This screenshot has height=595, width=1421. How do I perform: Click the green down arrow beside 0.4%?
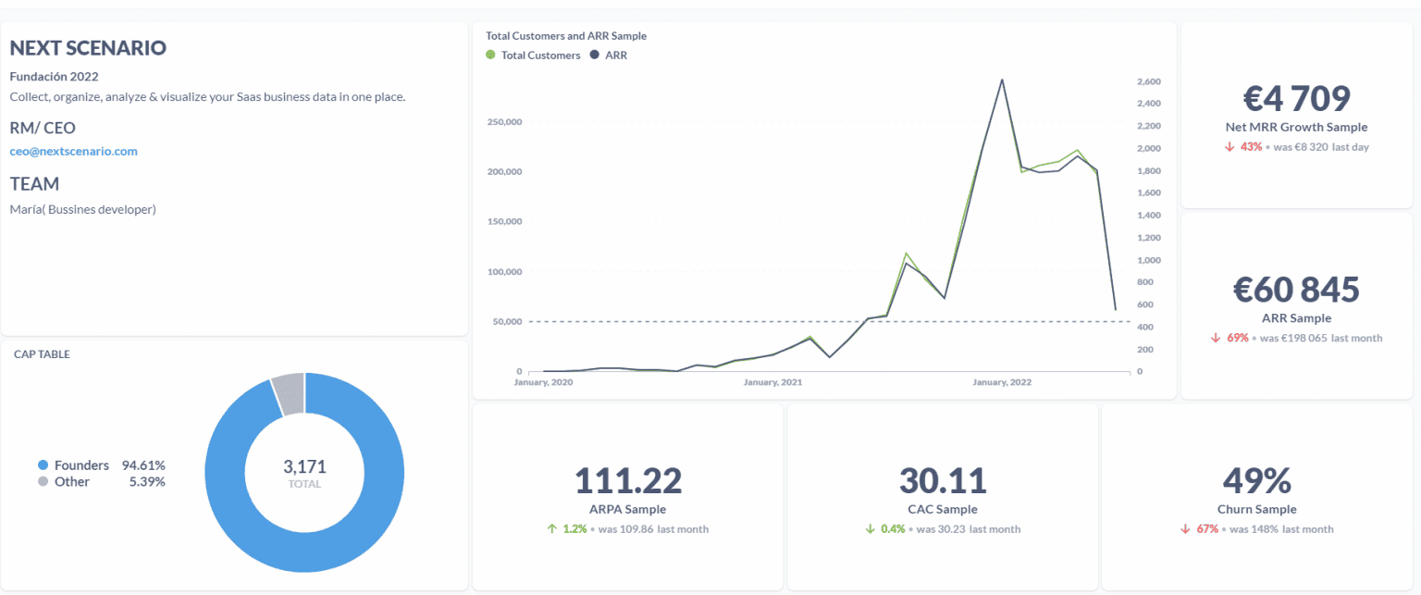(870, 529)
